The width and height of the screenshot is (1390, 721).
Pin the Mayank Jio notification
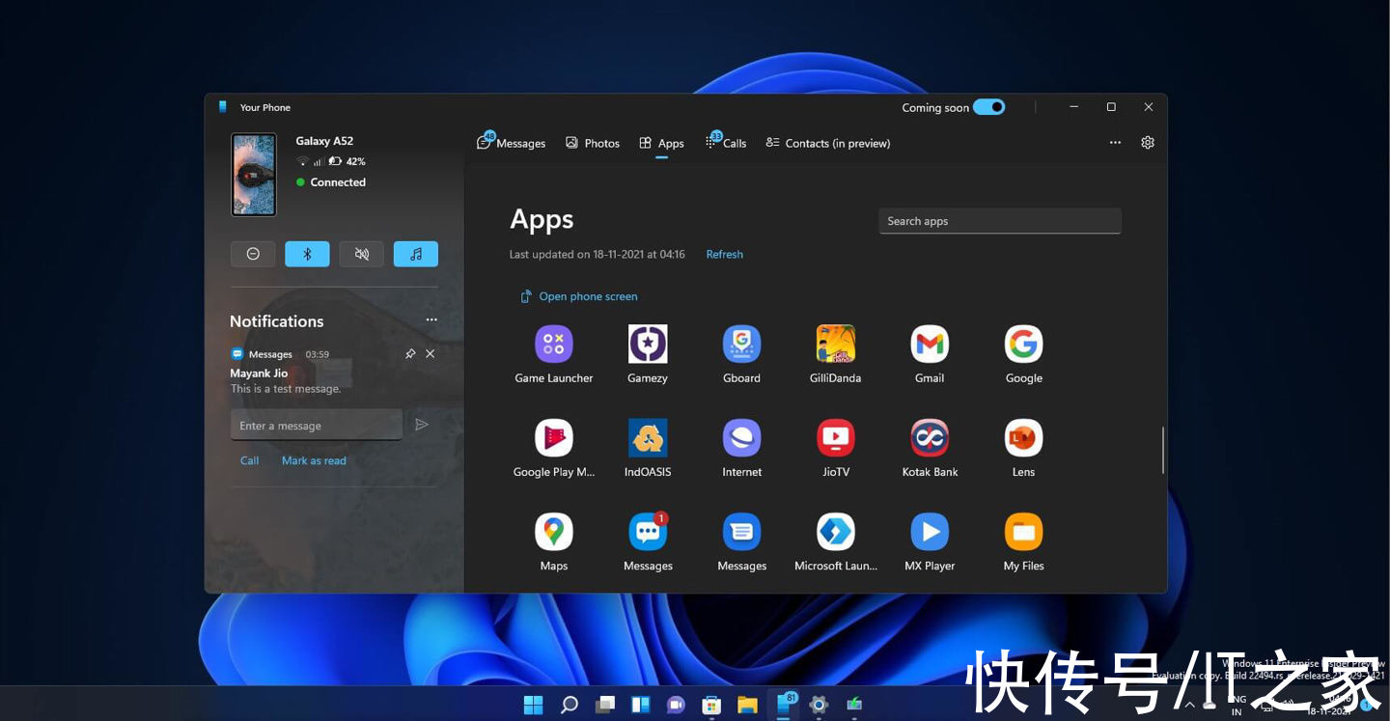pos(410,353)
